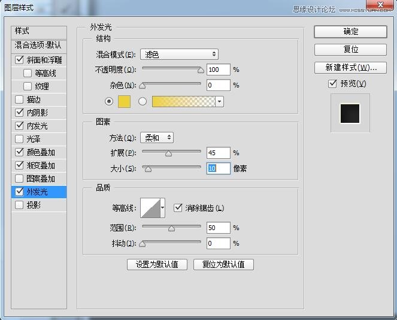Click the 扩展 slider handle
Viewport: 397px width, 320px height.
coord(168,153)
